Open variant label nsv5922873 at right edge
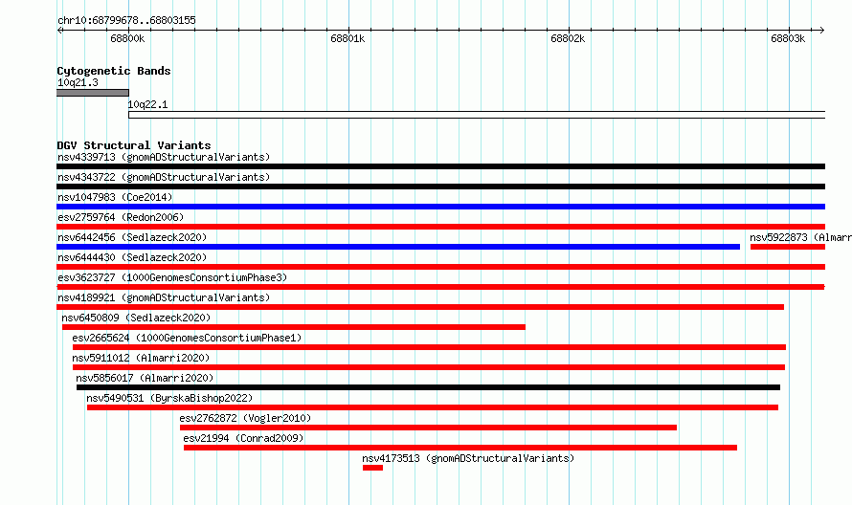The height and width of the screenshot is (505, 852). (800, 238)
